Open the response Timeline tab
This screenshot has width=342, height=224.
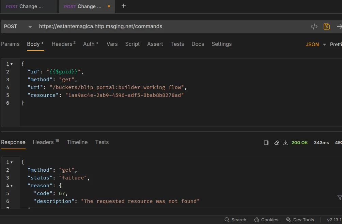pyautogui.click(x=77, y=142)
